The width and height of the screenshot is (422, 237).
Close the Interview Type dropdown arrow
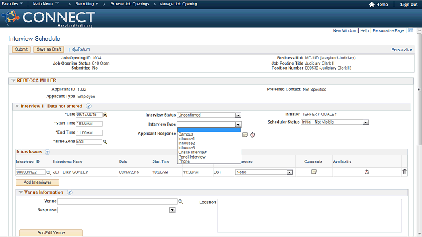point(238,124)
